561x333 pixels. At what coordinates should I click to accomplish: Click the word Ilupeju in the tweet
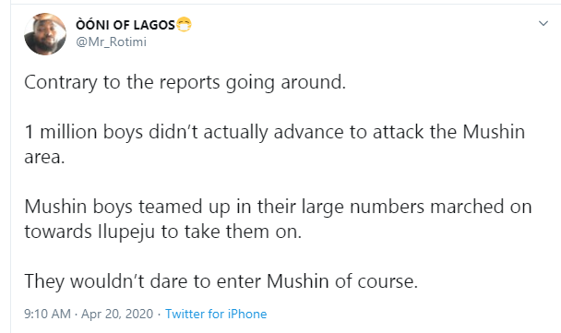click(126, 232)
